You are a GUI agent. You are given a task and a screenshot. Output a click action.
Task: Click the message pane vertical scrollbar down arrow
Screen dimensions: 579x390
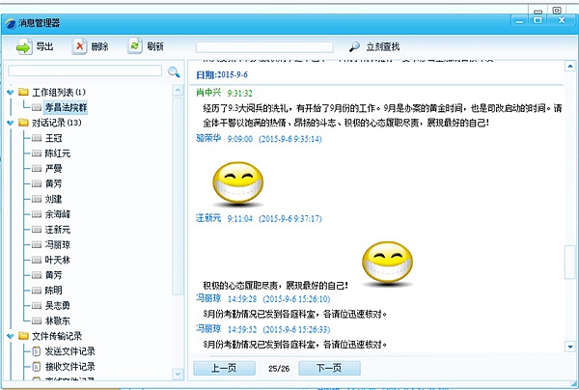click(570, 347)
